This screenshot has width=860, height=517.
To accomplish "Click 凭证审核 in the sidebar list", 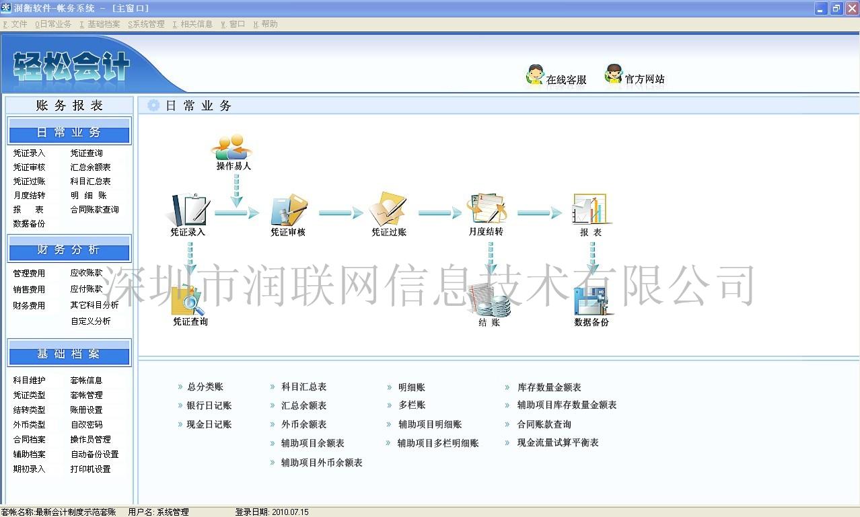I will (x=29, y=167).
